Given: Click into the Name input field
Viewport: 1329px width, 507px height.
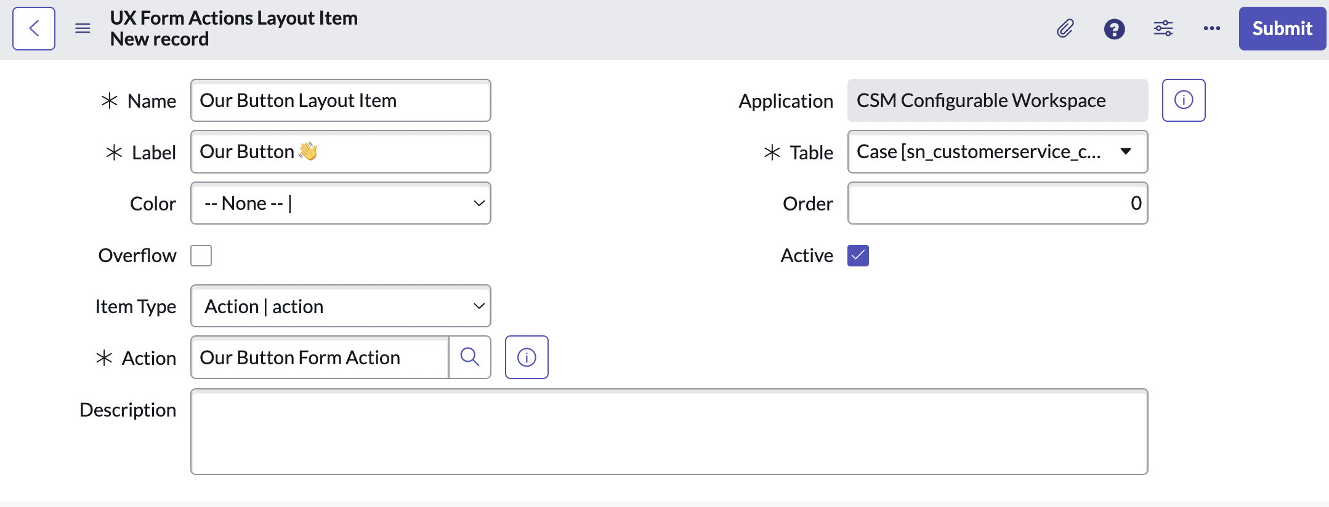Looking at the screenshot, I should [341, 101].
